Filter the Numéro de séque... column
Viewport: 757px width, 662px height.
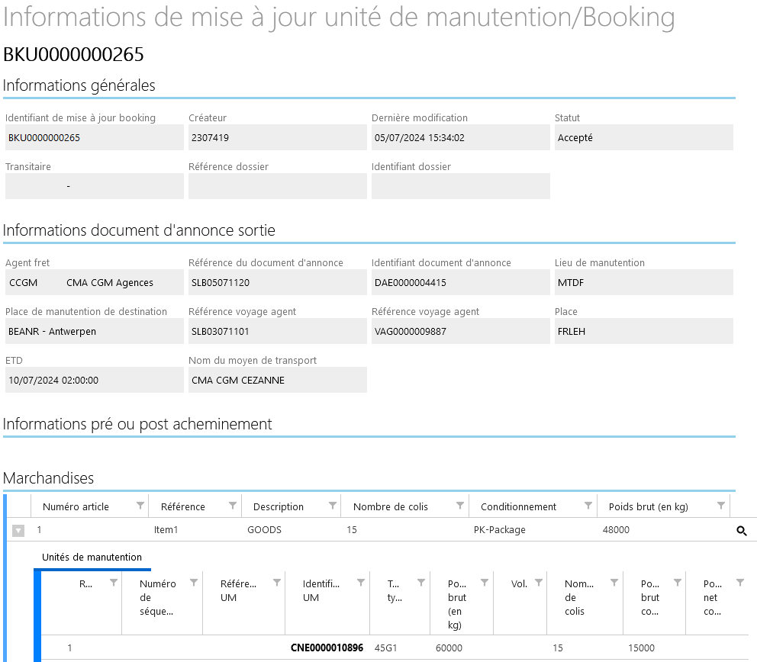(x=194, y=583)
